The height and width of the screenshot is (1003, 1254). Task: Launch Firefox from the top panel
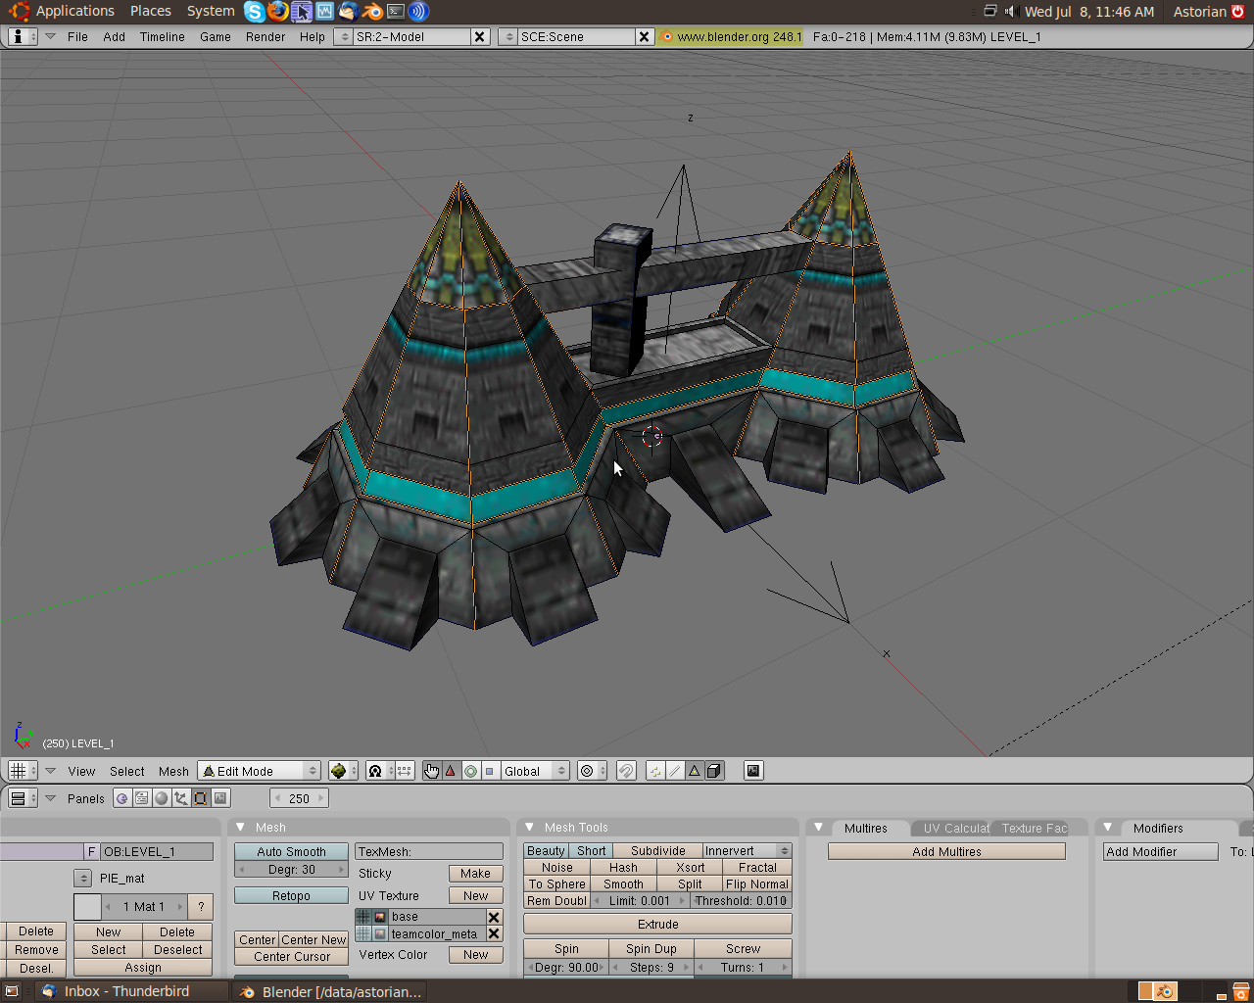click(x=278, y=12)
